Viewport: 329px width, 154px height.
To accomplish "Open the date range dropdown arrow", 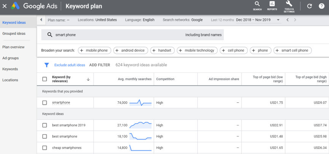I will [278, 20].
